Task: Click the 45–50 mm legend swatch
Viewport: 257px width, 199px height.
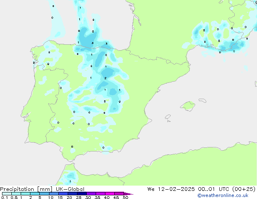Action: 119,194
